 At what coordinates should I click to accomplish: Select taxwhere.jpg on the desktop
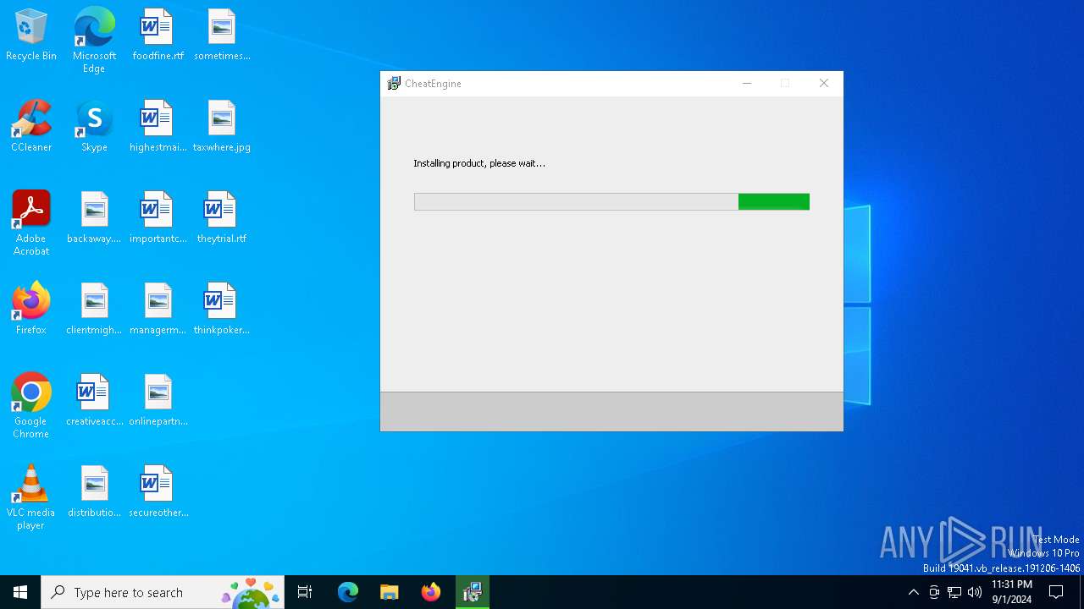coord(222,127)
